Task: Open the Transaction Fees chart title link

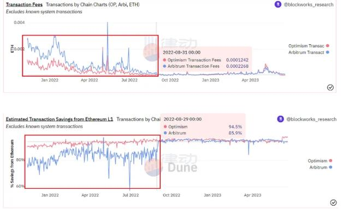Action: click(x=24, y=4)
